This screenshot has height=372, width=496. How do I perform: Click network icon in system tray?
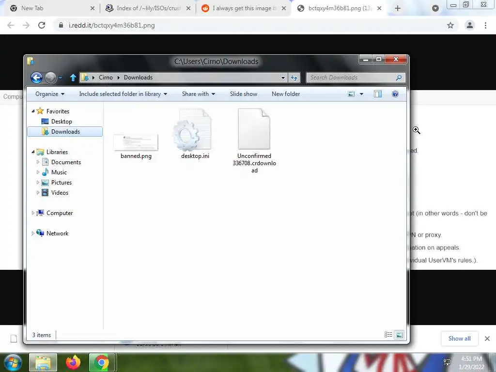click(447, 362)
